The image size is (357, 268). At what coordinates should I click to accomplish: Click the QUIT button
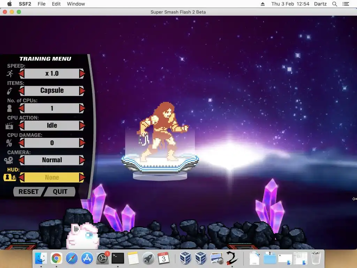60,192
